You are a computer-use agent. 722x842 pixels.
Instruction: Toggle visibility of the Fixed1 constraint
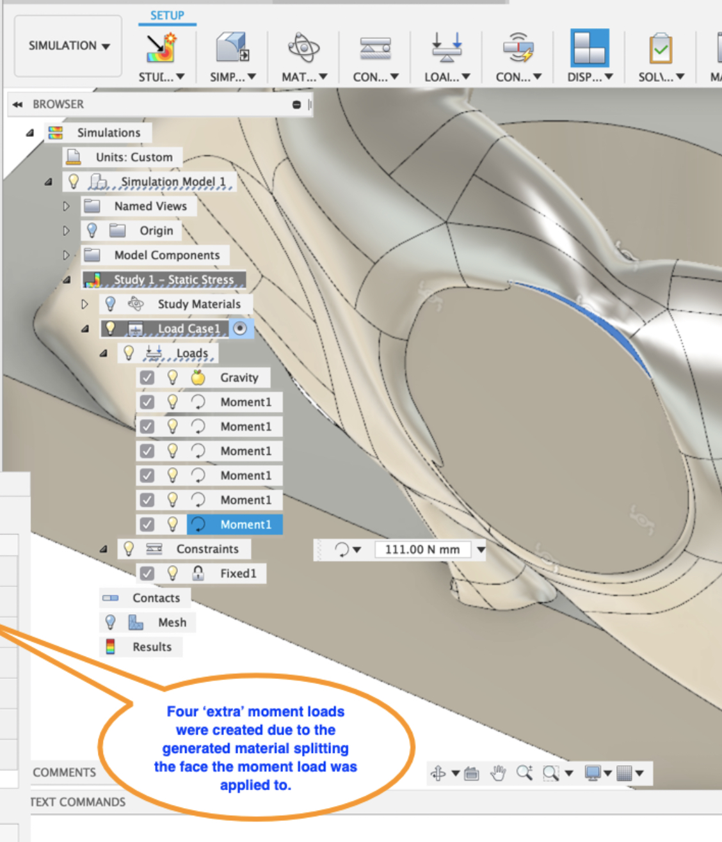tap(172, 573)
